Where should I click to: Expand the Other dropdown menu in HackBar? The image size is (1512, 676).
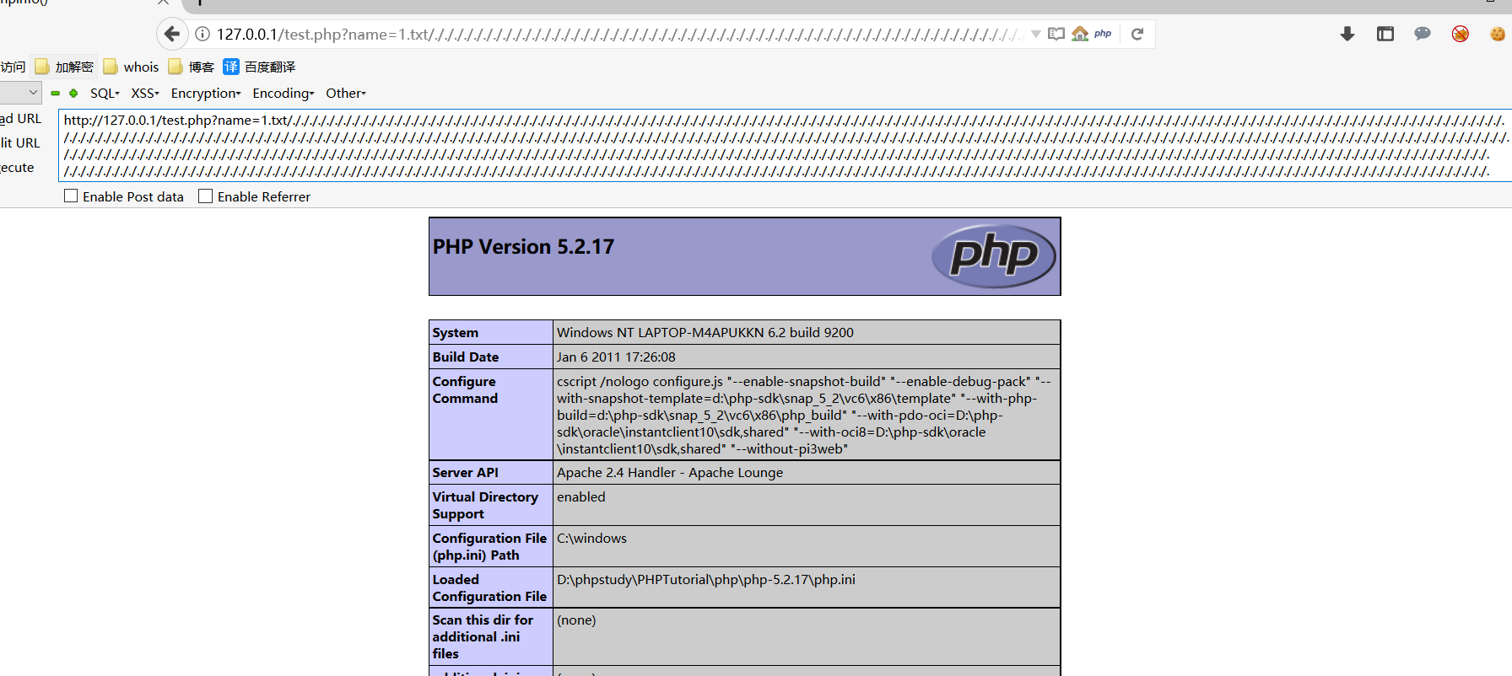click(x=346, y=94)
